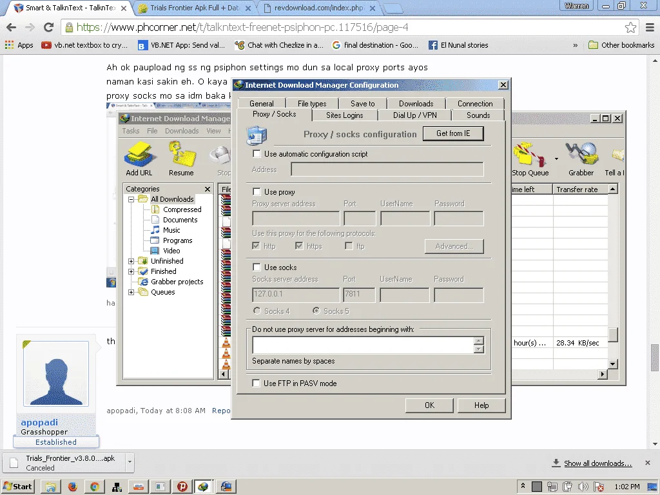Toggle the https protocol checkbox

tap(299, 246)
